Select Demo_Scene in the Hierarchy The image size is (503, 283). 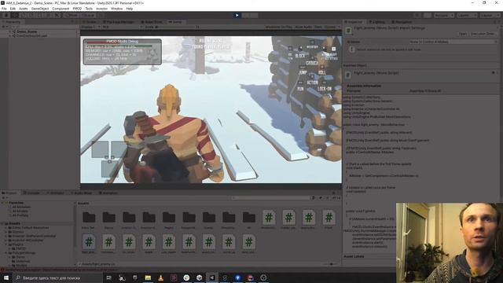[x=27, y=31]
